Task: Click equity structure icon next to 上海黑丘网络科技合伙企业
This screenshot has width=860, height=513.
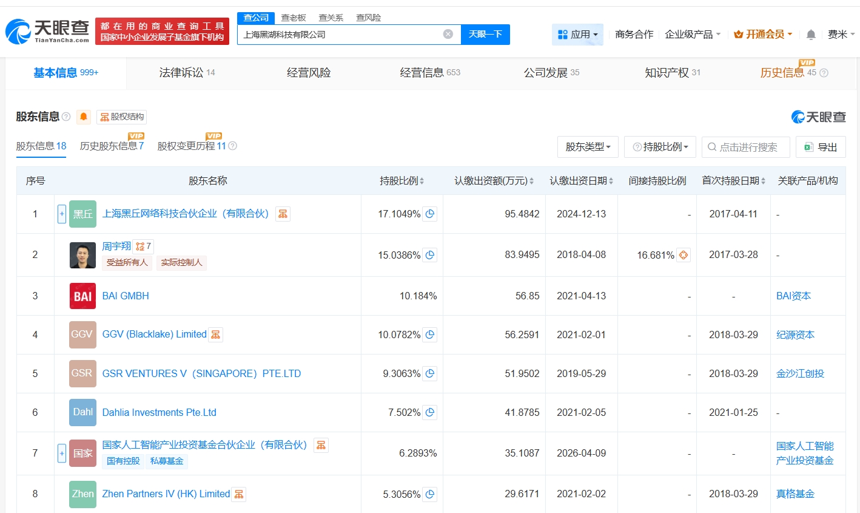Action: point(283,214)
